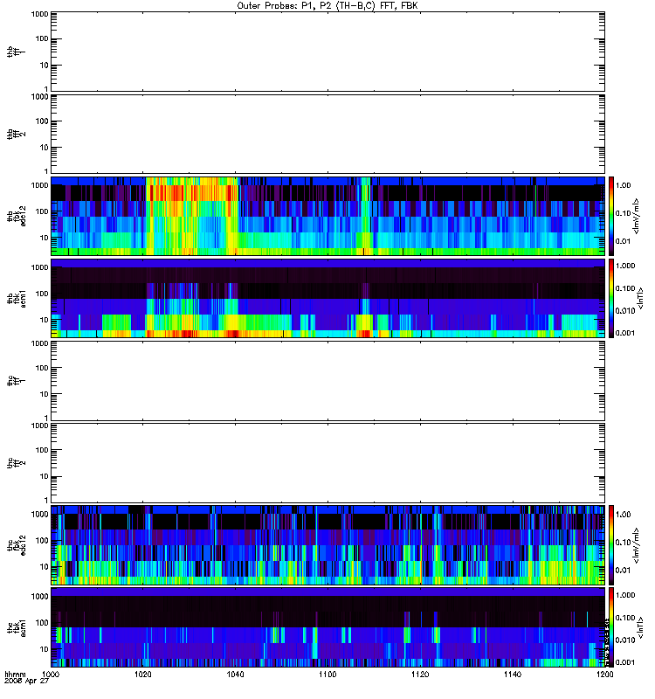
Task: Click the time-axis label 1200
Action: pos(604,675)
